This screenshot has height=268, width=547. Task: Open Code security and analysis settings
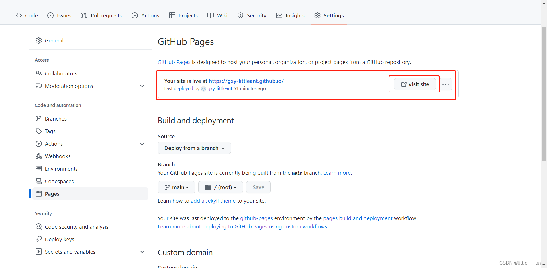coord(91,227)
